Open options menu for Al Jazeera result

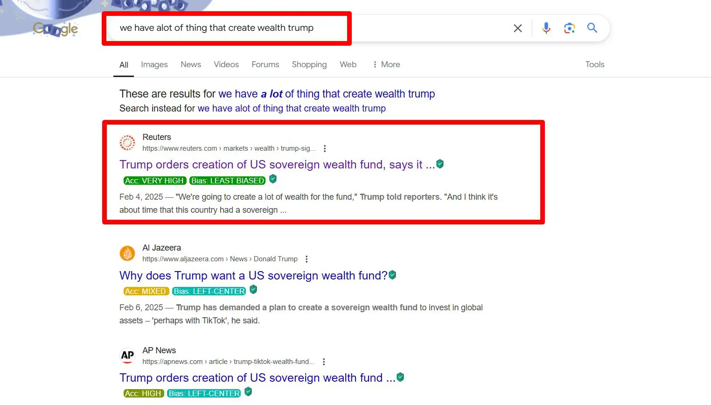[x=307, y=259]
